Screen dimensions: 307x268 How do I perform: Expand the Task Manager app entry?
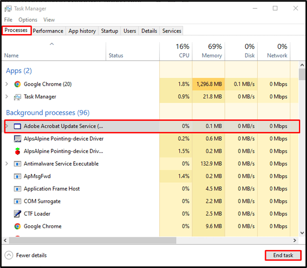7,96
